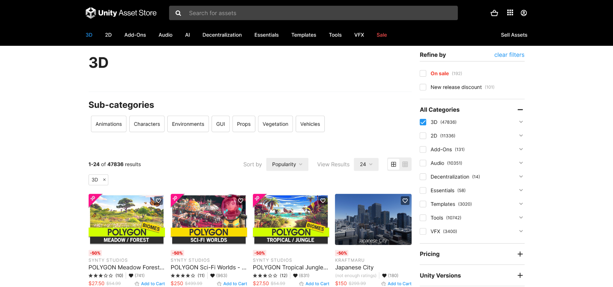Check the Templates category checkbox

point(423,204)
